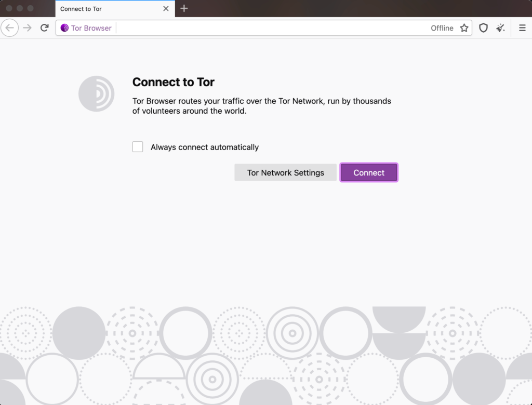Request a New Identity with broom icon
This screenshot has height=405, width=532.
click(x=500, y=28)
